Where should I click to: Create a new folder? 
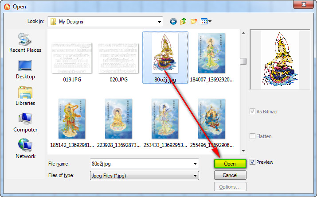pyautogui.click(x=194, y=21)
